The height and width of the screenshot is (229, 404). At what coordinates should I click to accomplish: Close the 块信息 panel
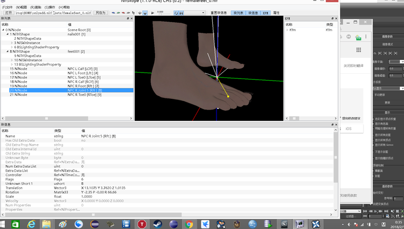click(336, 125)
